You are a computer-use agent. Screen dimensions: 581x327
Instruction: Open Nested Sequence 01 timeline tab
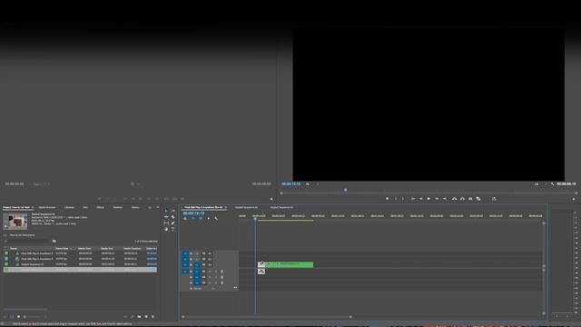coord(246,208)
